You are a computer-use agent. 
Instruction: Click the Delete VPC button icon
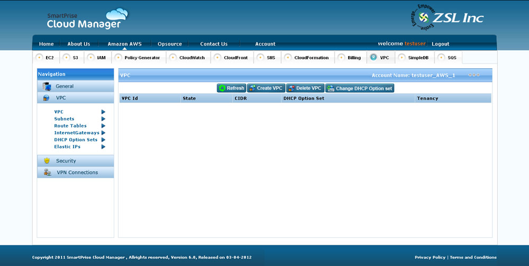click(x=291, y=88)
